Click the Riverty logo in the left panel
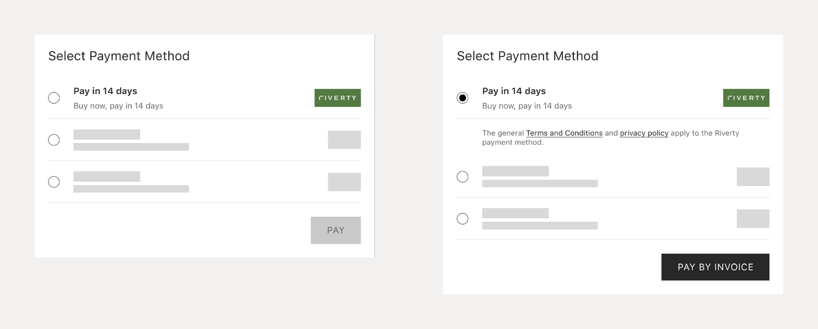This screenshot has height=329, width=818. click(337, 98)
